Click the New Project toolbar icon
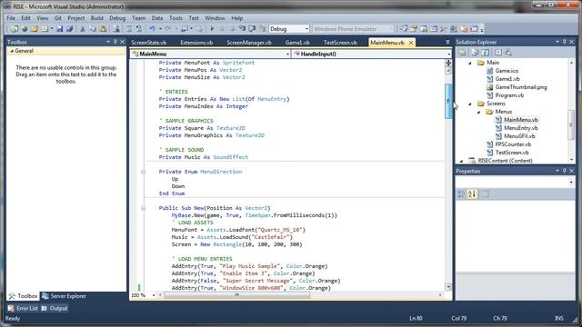 coord(15,28)
